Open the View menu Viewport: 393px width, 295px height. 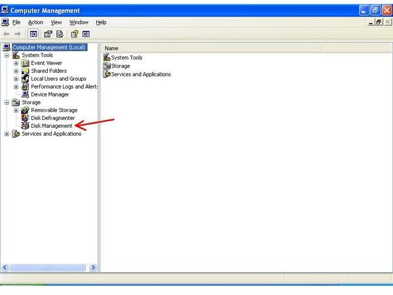tap(56, 22)
